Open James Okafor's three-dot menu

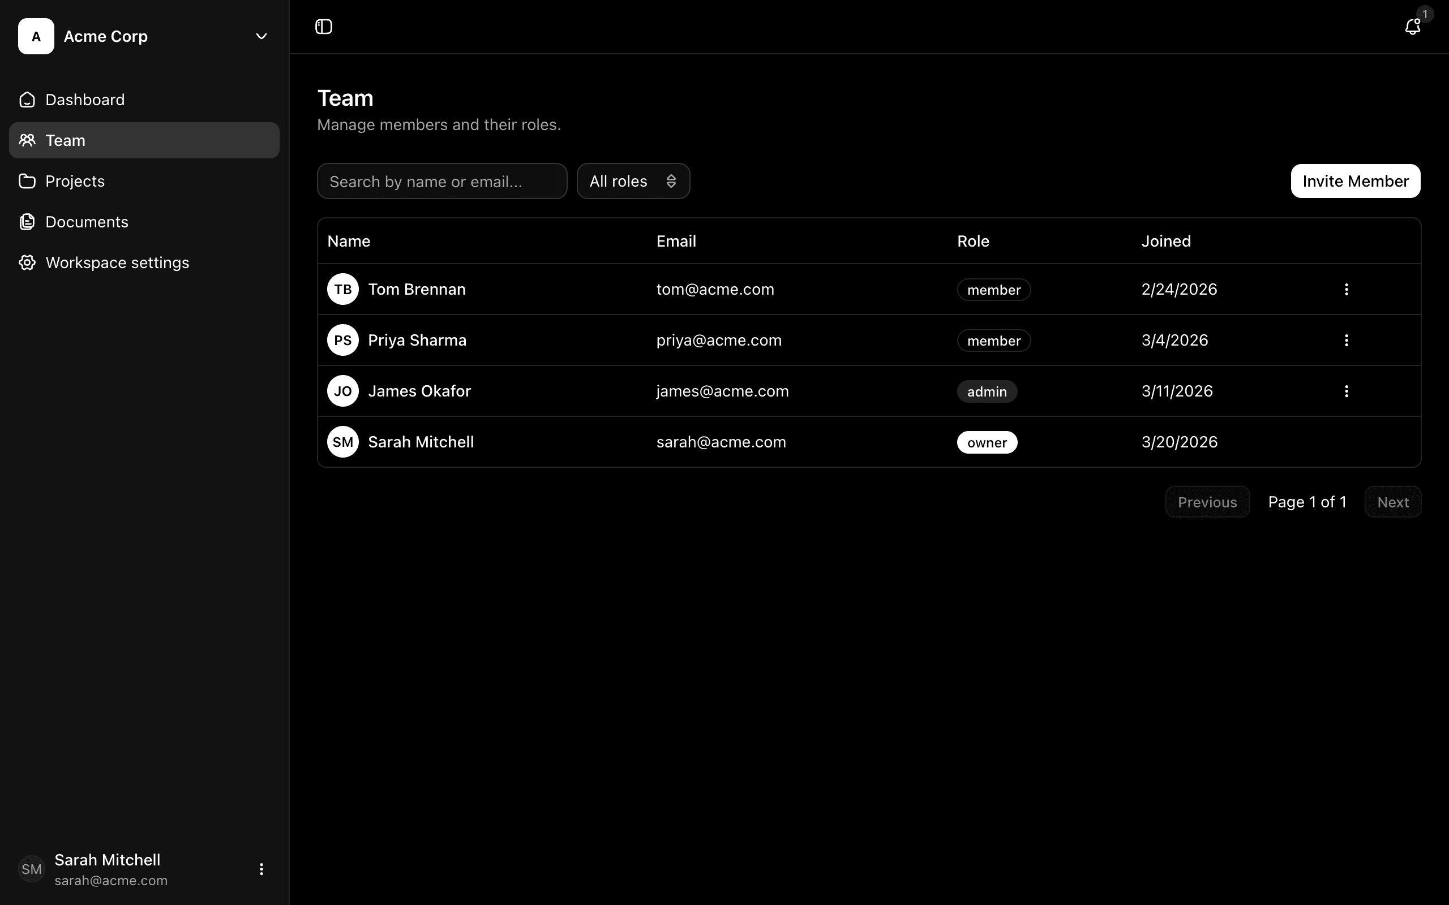point(1346,391)
